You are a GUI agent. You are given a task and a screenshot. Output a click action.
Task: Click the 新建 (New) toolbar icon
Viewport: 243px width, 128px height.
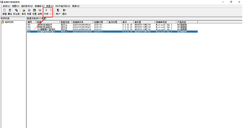coord(4,12)
